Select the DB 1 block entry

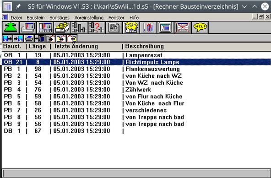[x=136, y=131]
